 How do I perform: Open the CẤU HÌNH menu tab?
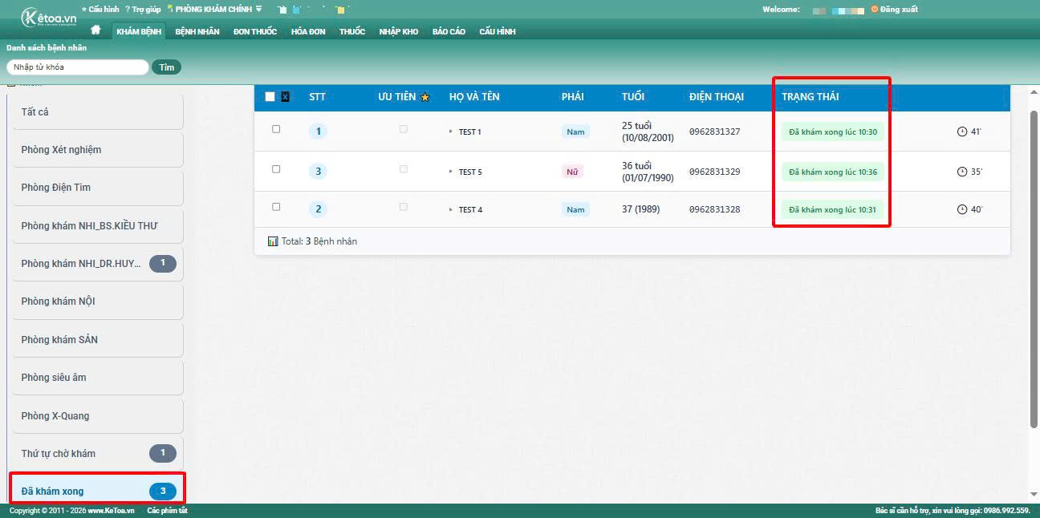coord(498,31)
